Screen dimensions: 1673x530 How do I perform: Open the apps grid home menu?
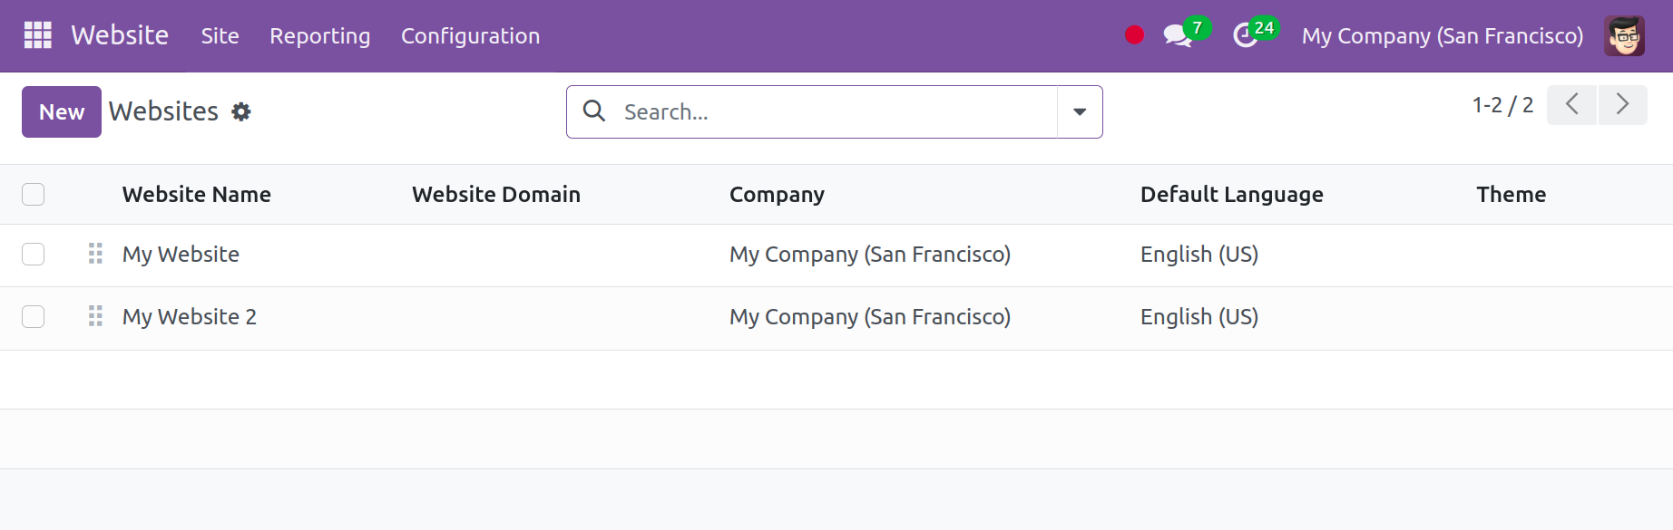[x=37, y=35]
